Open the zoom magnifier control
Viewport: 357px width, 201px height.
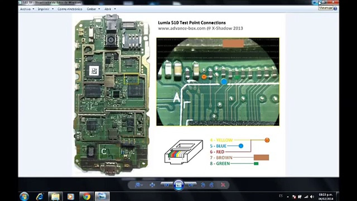pos(138,185)
